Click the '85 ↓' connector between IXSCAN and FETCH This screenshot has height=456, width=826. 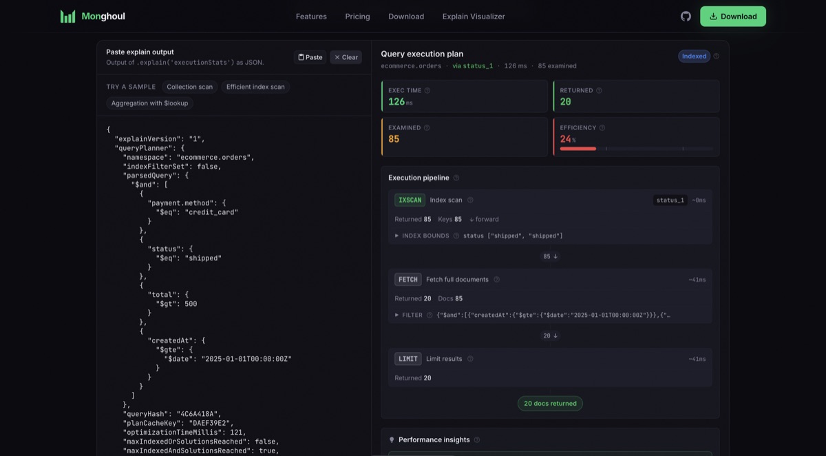550,256
